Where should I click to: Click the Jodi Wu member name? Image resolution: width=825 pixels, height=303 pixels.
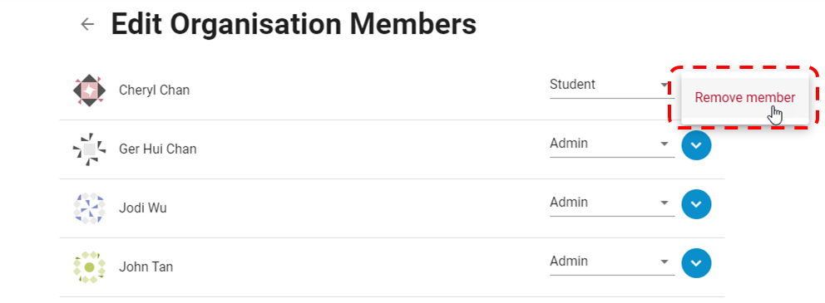(x=142, y=208)
